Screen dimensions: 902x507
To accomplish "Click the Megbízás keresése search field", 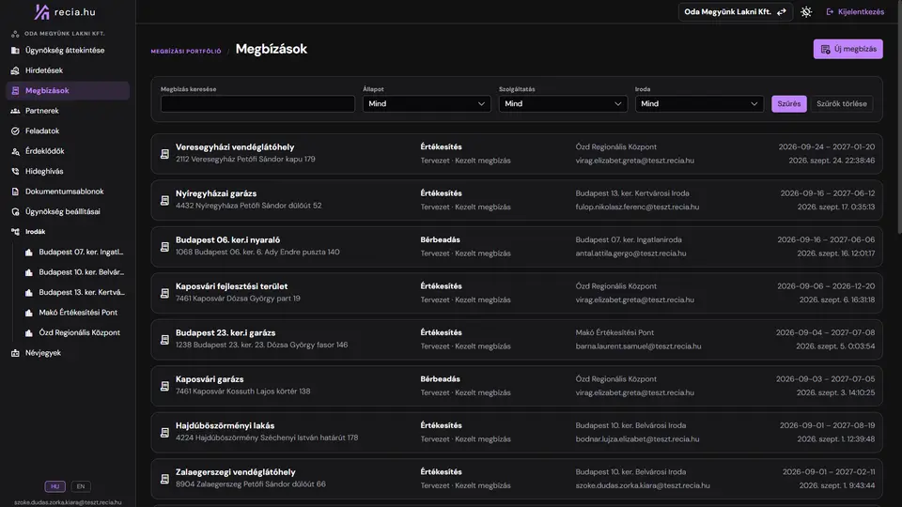I will click(257, 104).
